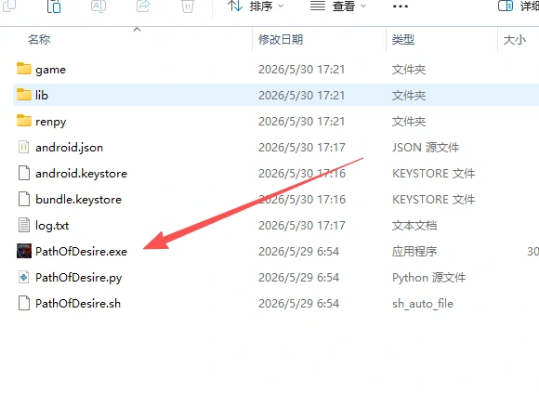The width and height of the screenshot is (539, 393).
Task: Select the file name log.txt
Action: pos(52,226)
